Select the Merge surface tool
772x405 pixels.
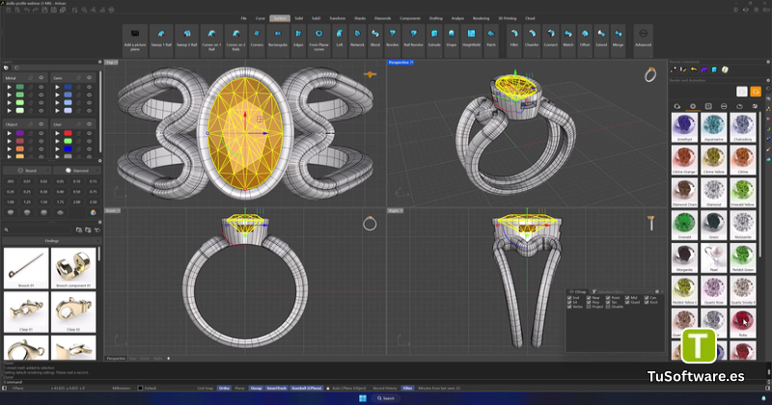click(618, 39)
